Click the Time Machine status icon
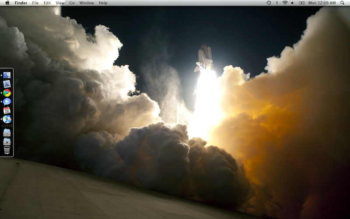350x219 pixels. pos(269,3)
